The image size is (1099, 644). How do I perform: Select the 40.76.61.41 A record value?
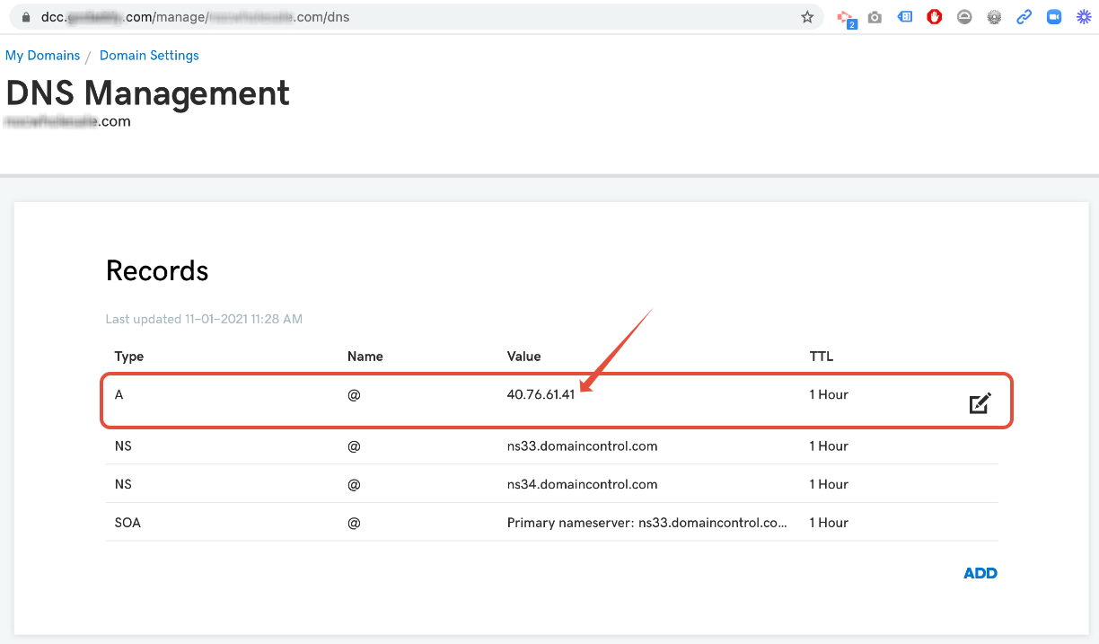click(x=541, y=395)
